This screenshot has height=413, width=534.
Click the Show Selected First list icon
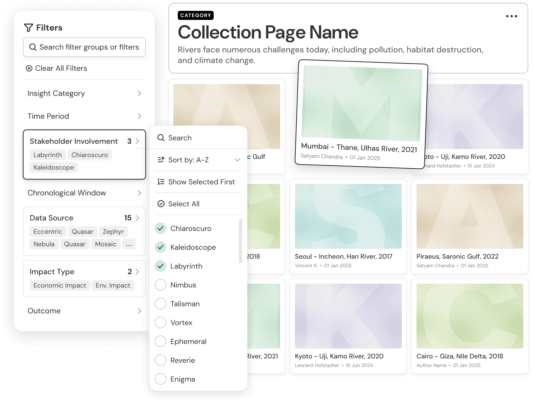pos(161,182)
